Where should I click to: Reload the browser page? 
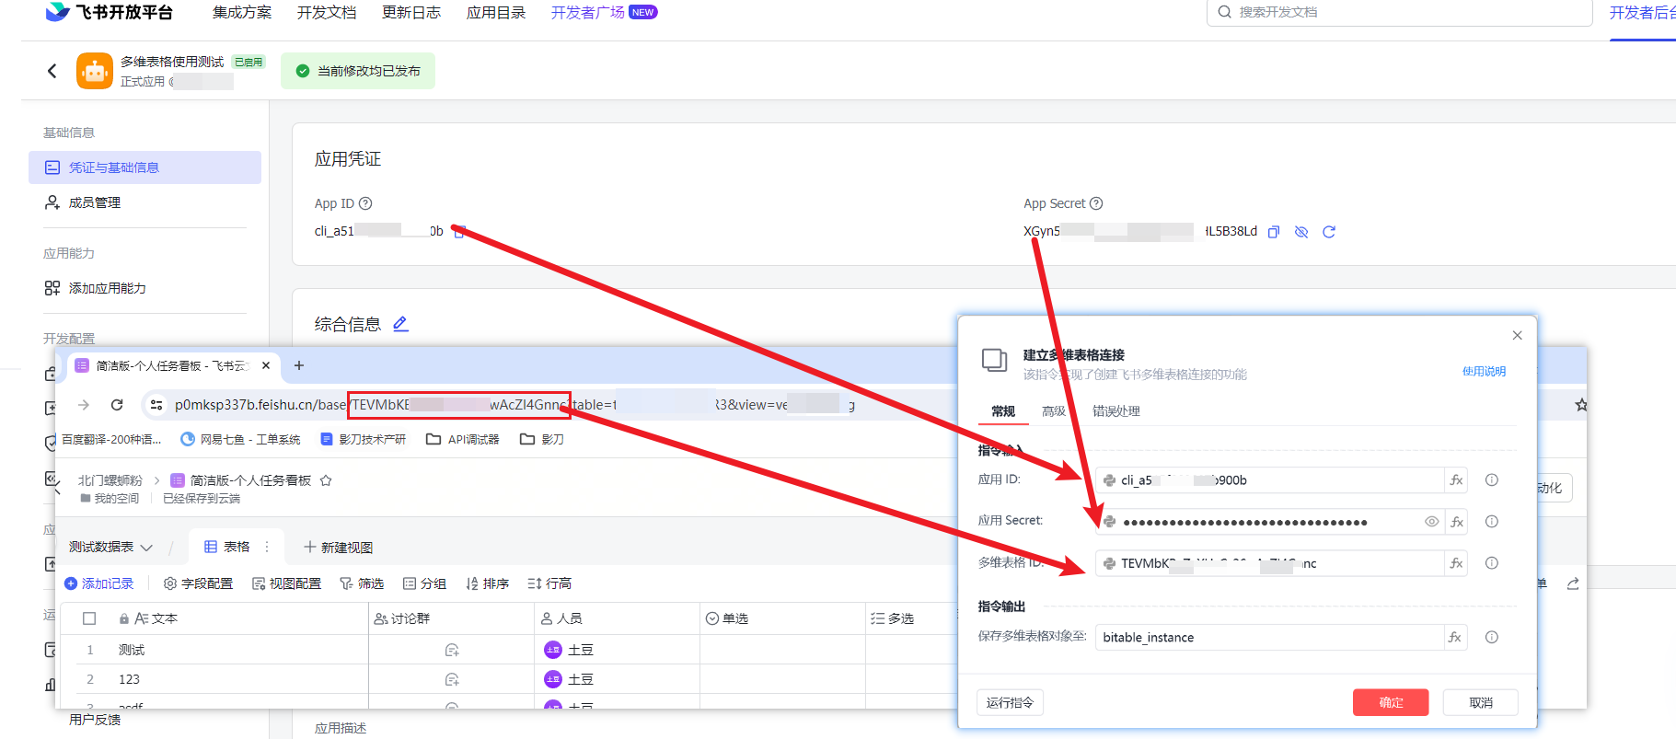pyautogui.click(x=117, y=405)
